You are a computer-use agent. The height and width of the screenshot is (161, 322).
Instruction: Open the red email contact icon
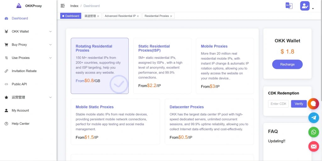314,147
